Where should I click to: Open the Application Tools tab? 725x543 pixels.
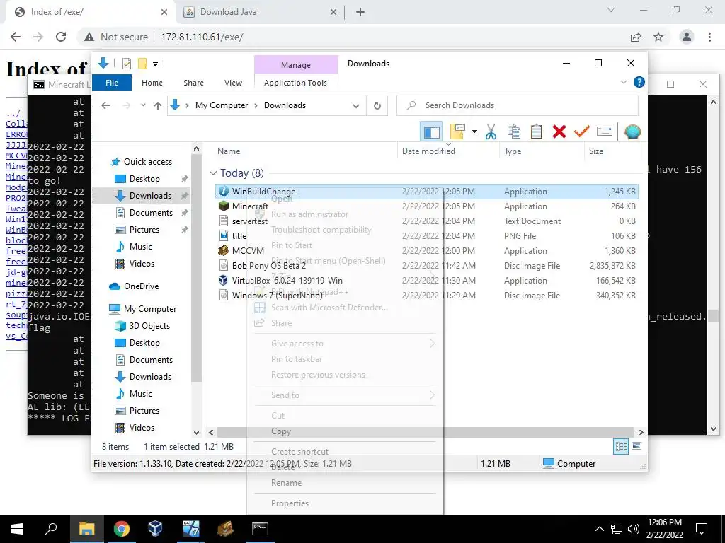click(x=295, y=83)
